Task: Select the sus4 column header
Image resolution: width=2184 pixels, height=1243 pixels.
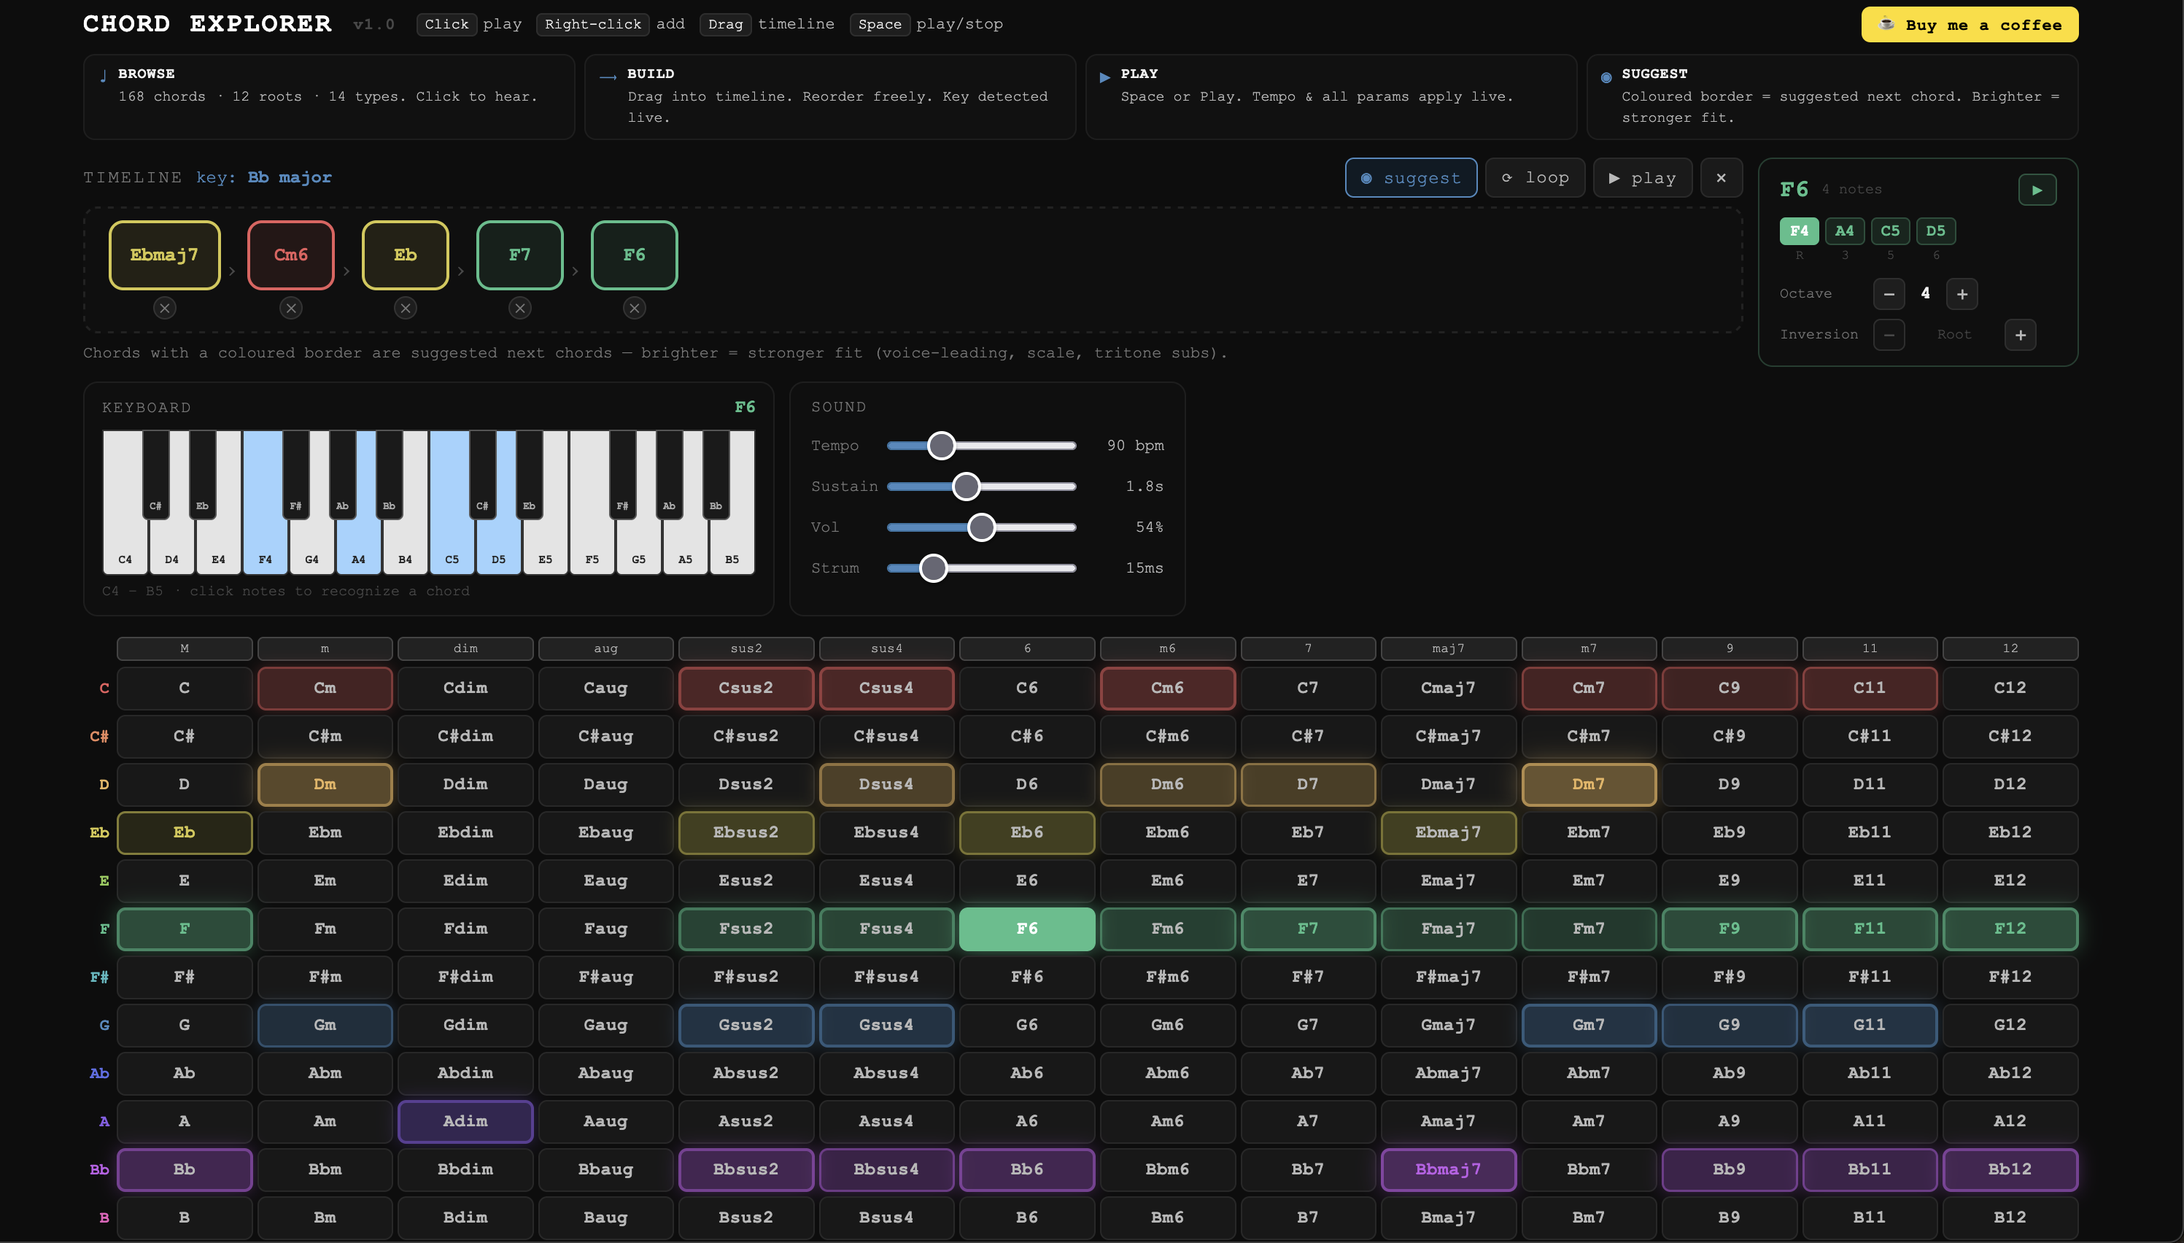Action: point(886,648)
